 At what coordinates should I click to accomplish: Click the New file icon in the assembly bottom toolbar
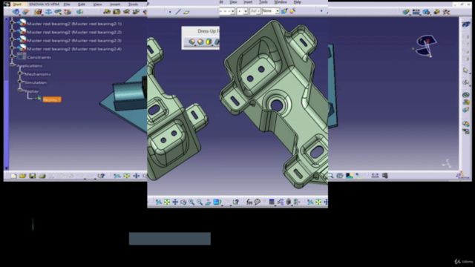pos(13,176)
